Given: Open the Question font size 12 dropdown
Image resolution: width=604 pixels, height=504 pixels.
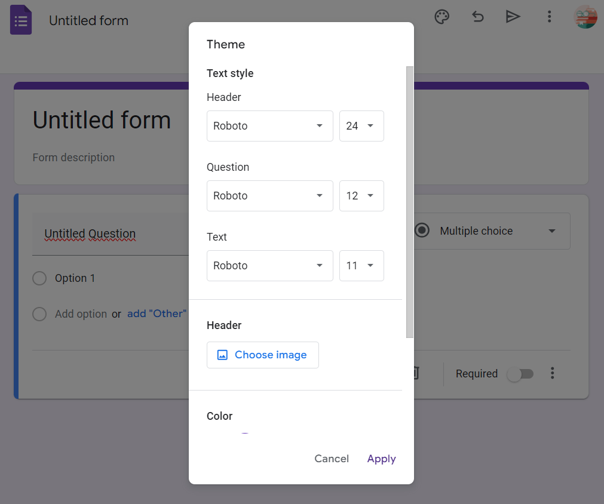Looking at the screenshot, I should [x=361, y=196].
